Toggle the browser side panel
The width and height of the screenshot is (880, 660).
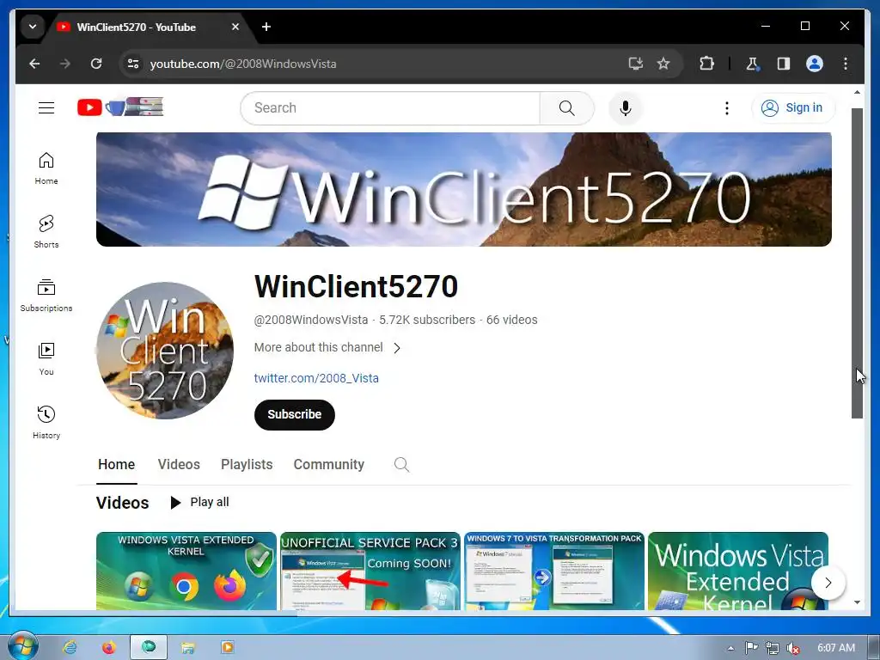[784, 64]
